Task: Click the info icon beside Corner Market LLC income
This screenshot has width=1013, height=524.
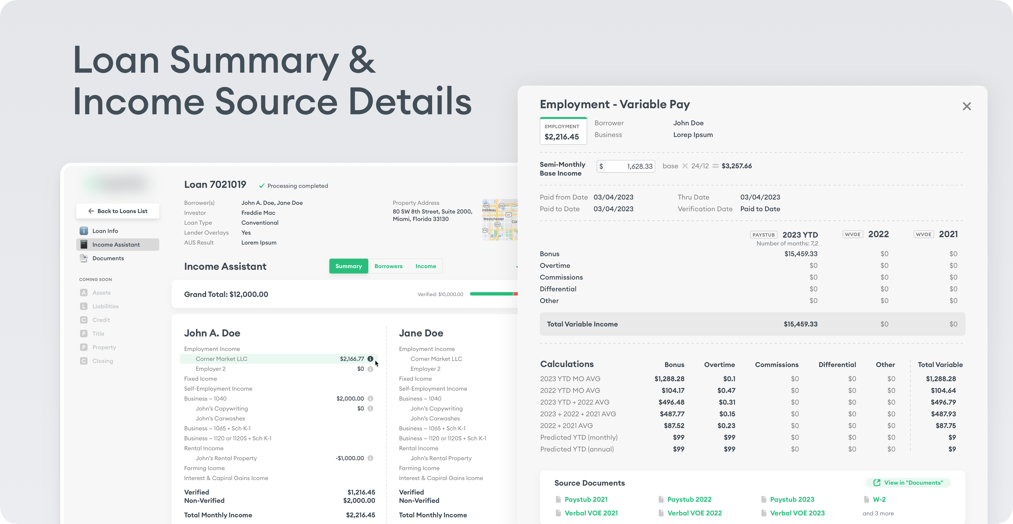Action: (370, 358)
